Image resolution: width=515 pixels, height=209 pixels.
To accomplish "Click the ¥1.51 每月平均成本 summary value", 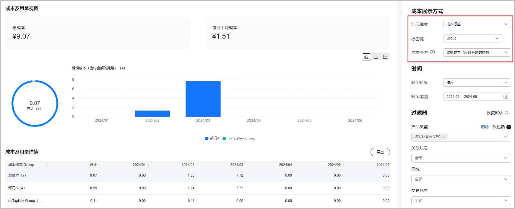I will [221, 36].
